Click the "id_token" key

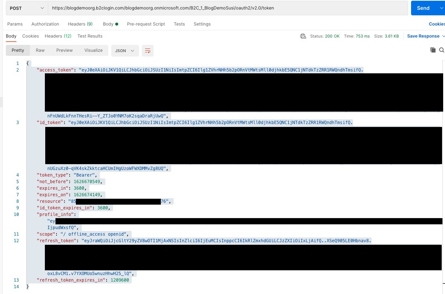50,123
